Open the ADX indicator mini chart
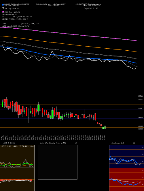 (17, 156)
